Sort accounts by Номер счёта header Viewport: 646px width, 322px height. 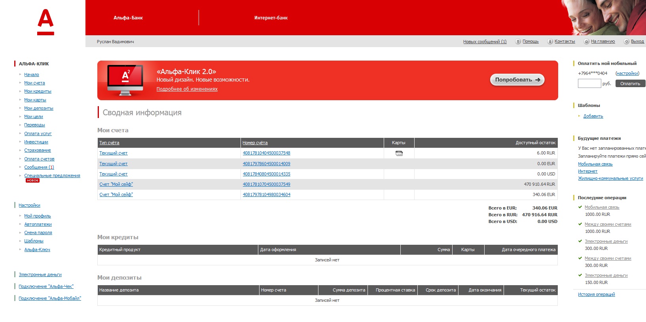click(x=255, y=143)
